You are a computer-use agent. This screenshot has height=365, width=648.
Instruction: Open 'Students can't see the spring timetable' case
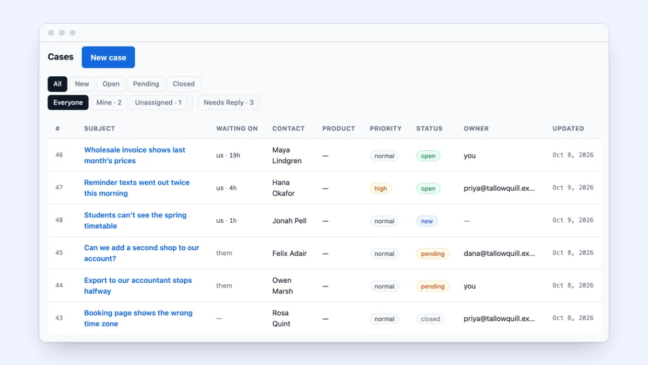135,220
